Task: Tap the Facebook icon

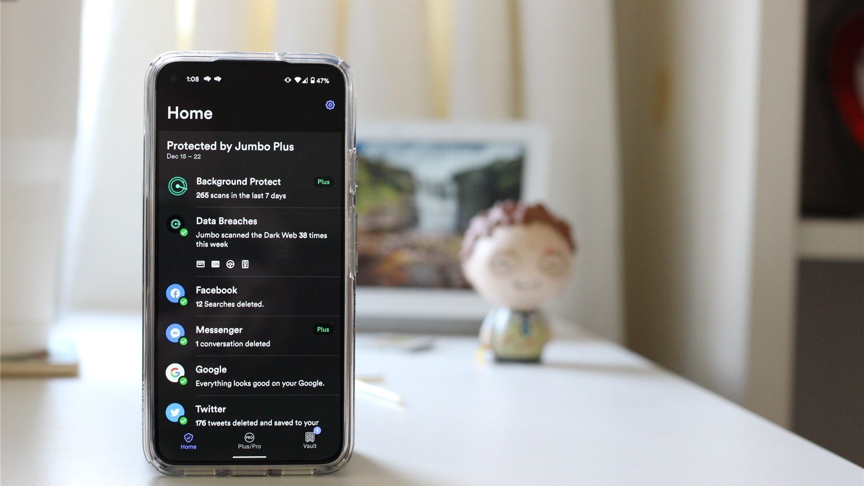Action: point(175,292)
